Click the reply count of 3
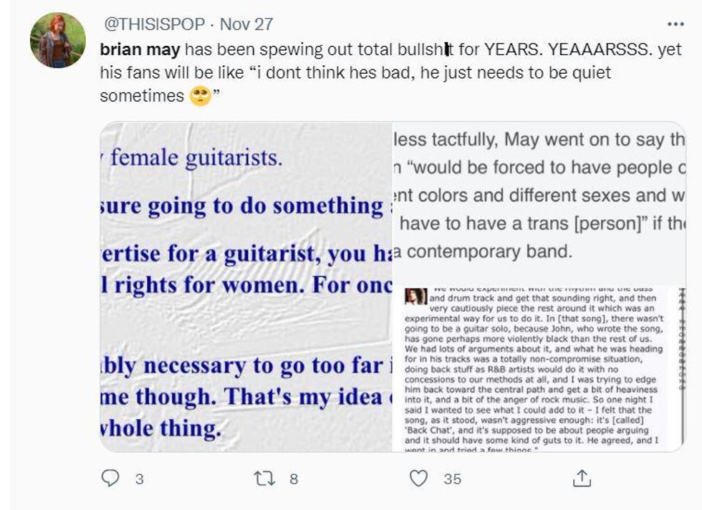The image size is (702, 510). click(139, 479)
